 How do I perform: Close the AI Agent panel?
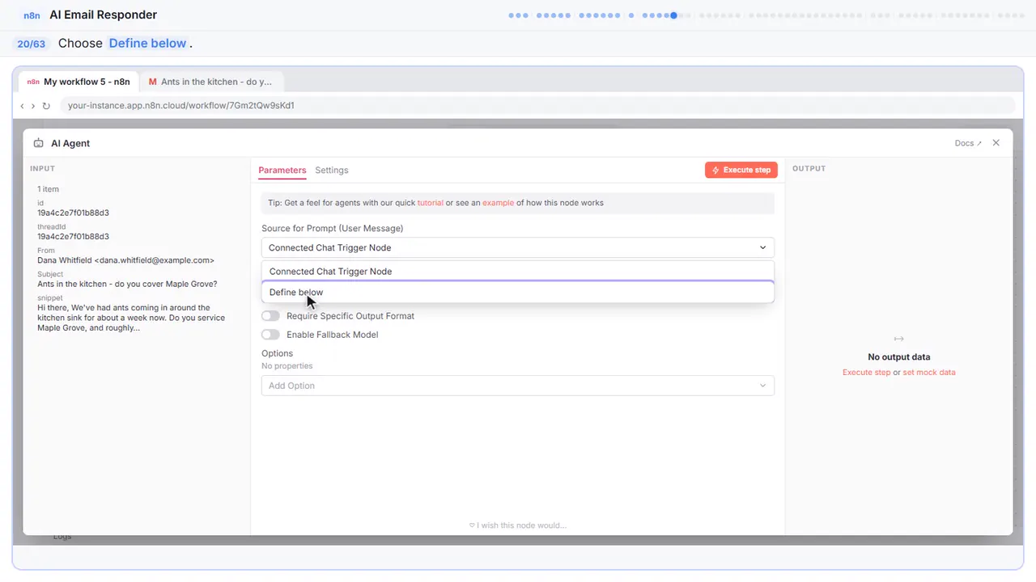click(x=996, y=143)
